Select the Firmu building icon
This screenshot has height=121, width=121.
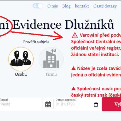point(51,59)
